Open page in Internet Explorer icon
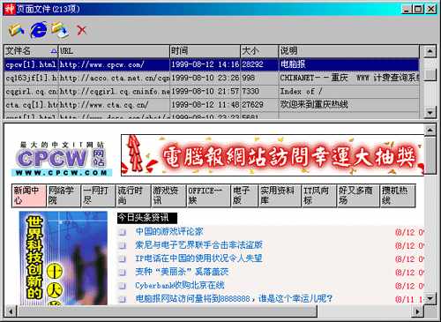441x322 pixels. (39, 30)
